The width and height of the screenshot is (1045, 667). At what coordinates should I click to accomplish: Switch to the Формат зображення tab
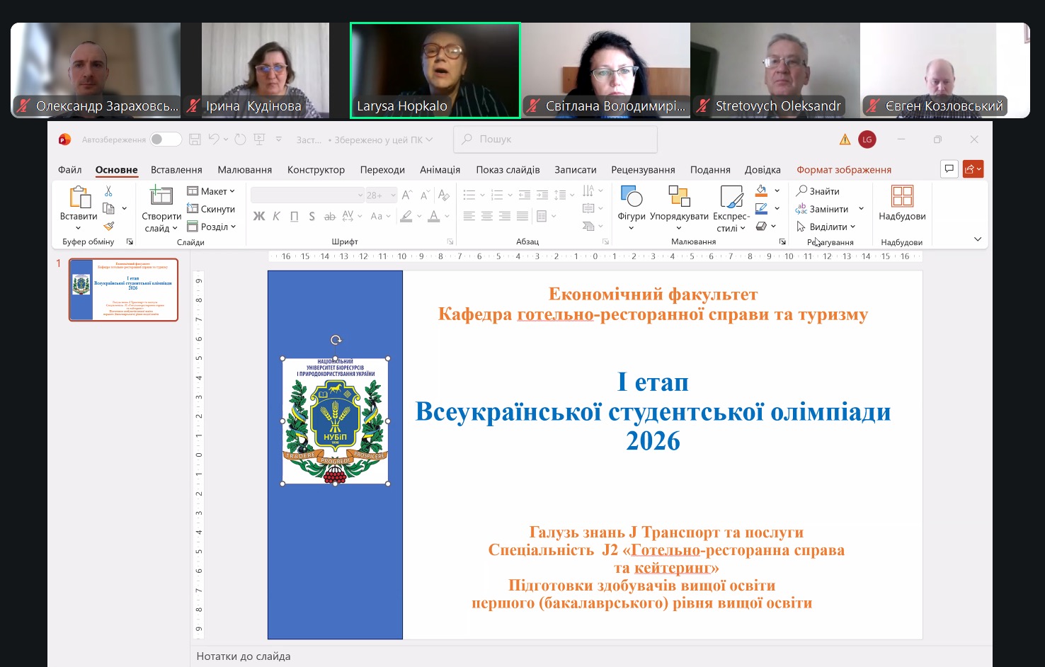844,170
